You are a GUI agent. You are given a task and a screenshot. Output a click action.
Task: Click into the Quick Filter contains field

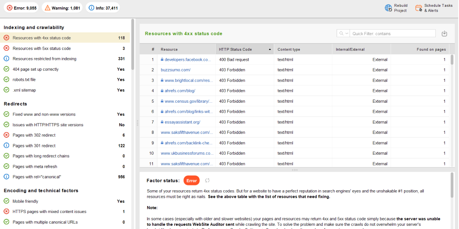click(392, 34)
